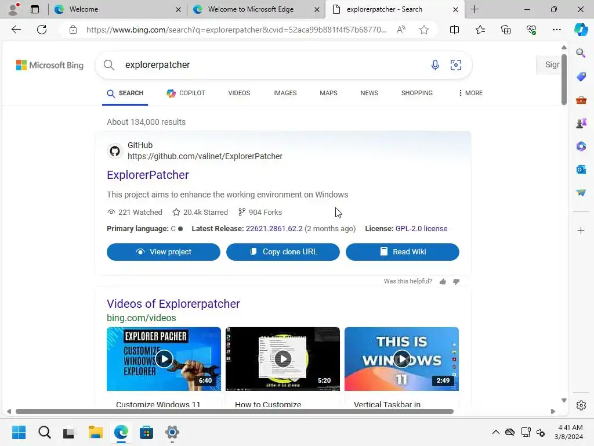Open sidebar settings gear
The height and width of the screenshot is (446, 594).
(581, 405)
